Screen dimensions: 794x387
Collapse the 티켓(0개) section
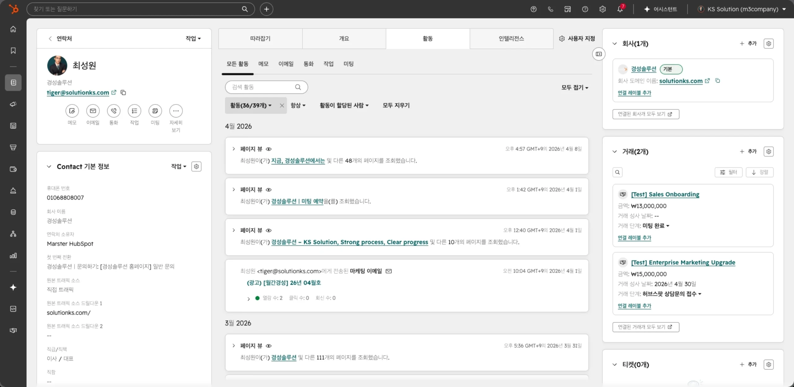click(615, 364)
